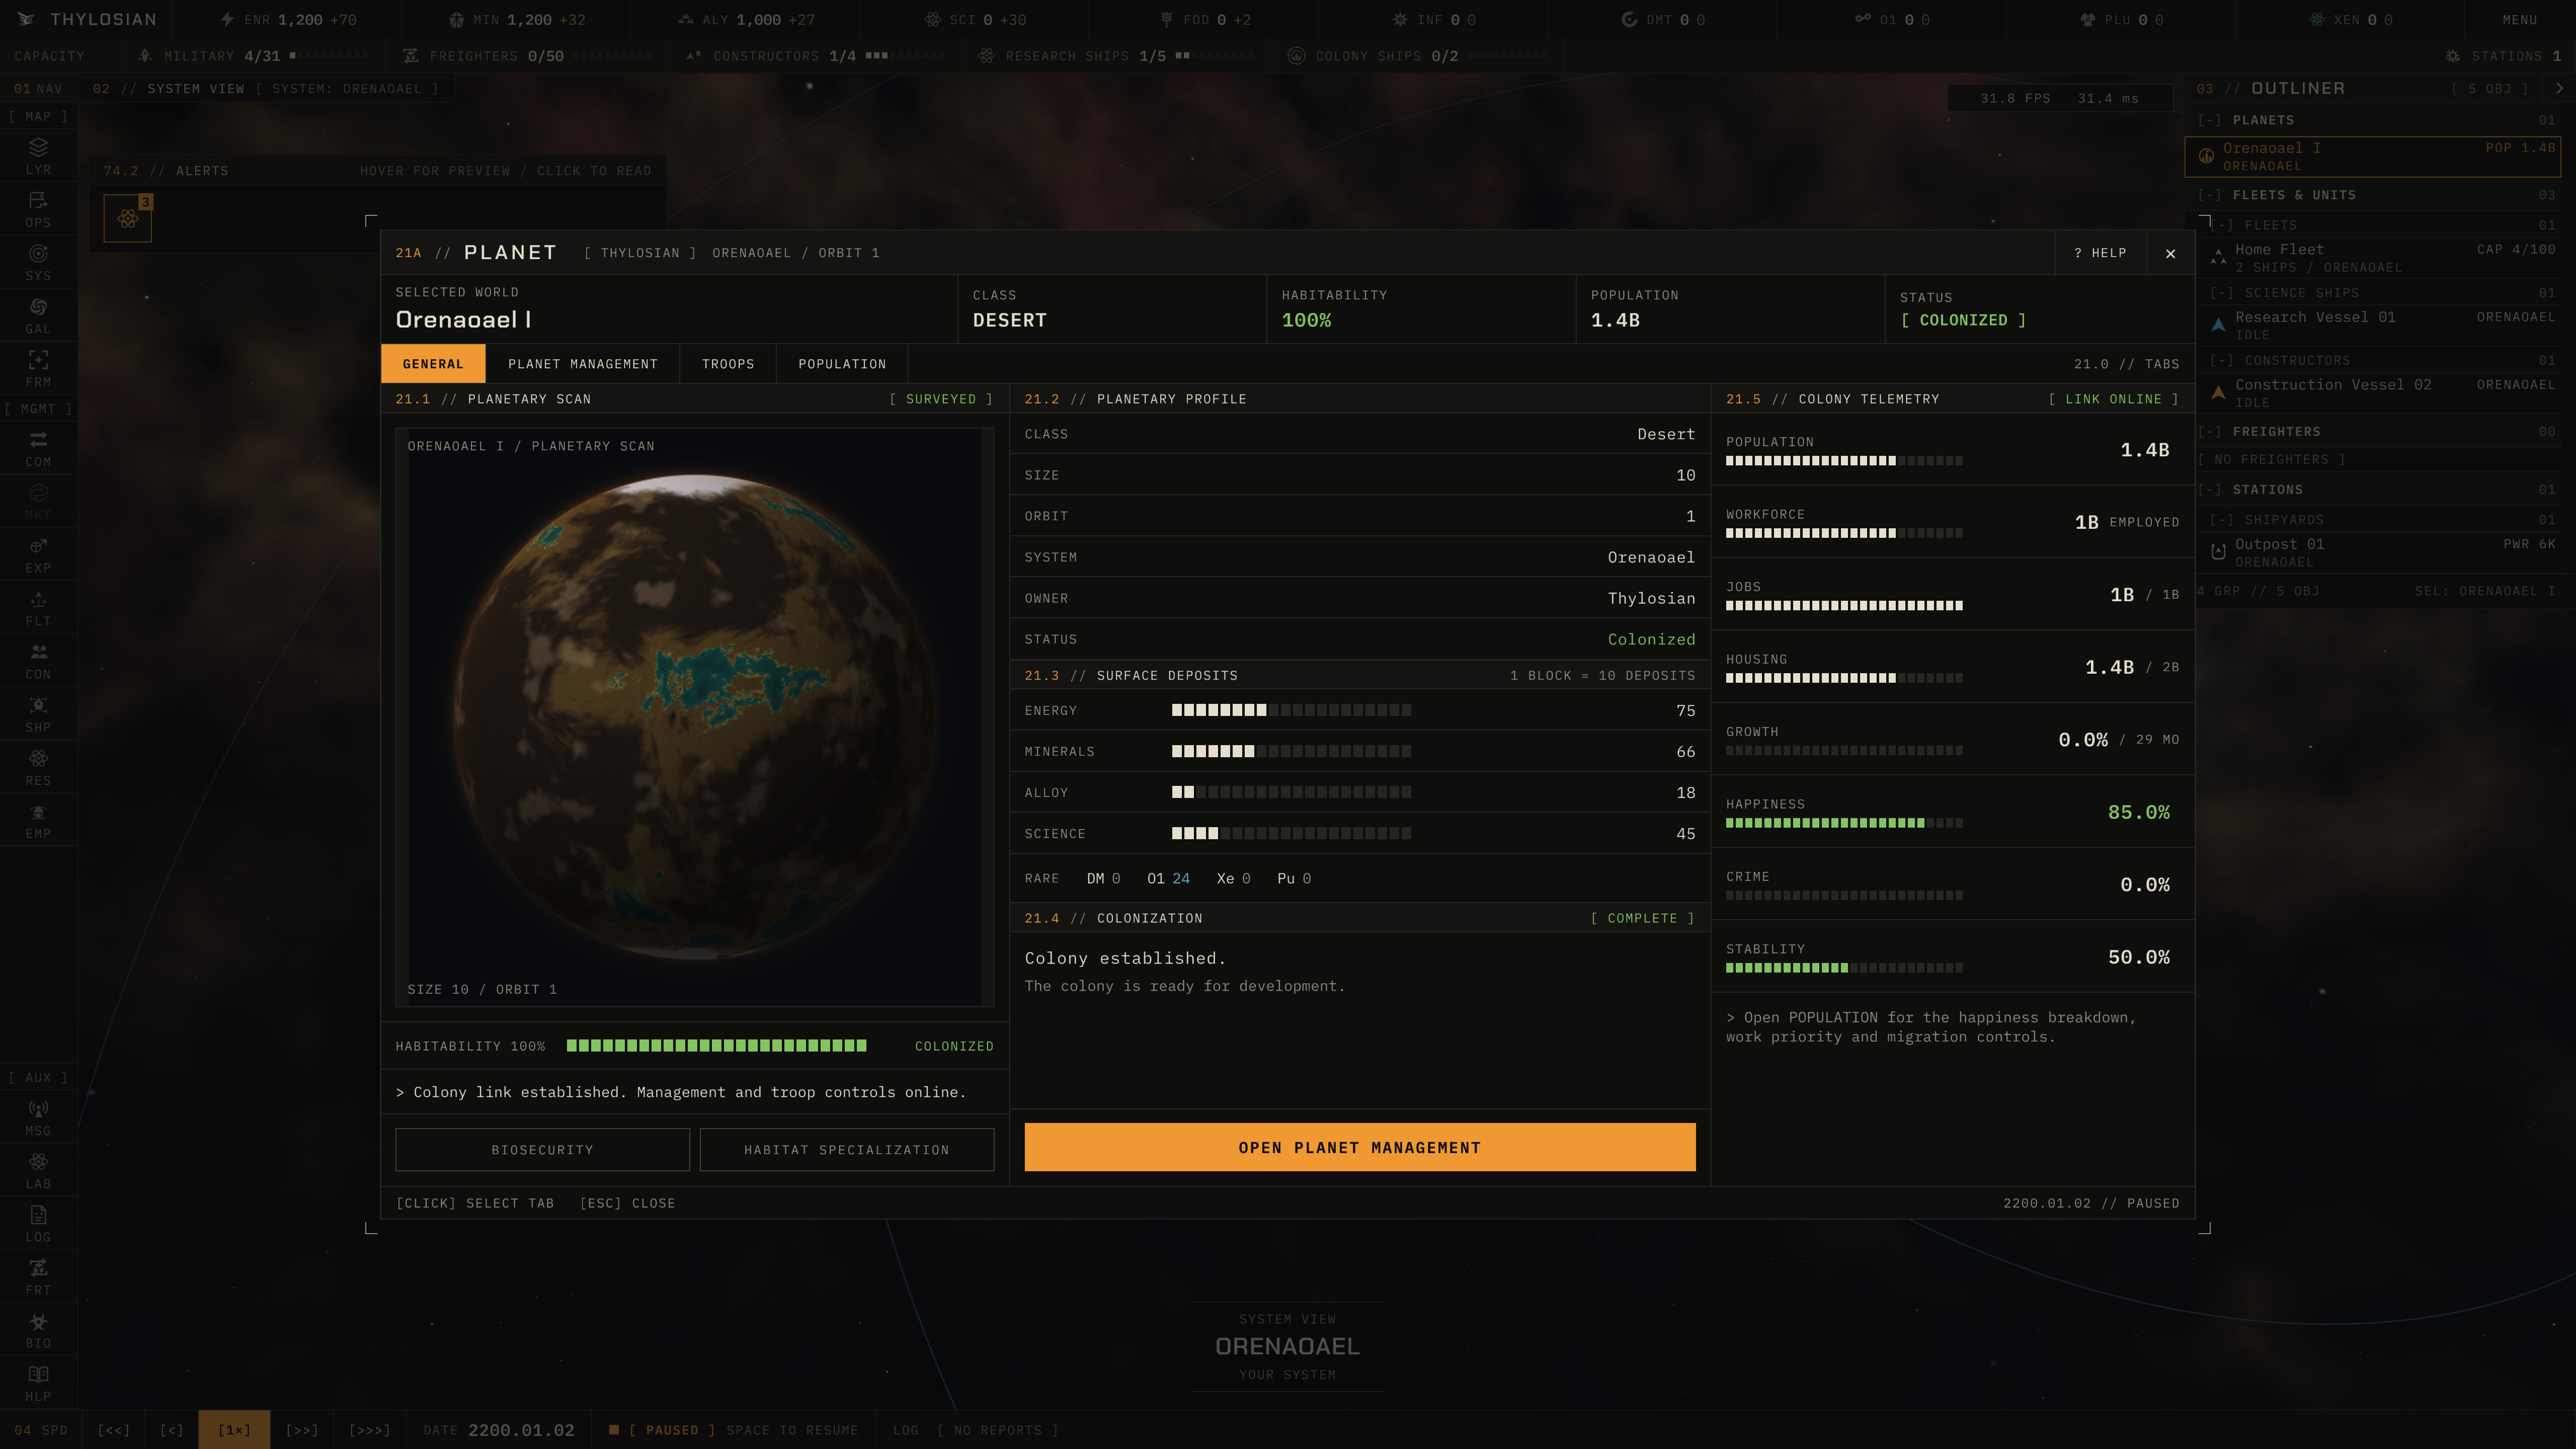Open the FRT sidebar icon
Screen dimensions: 2576x1449
38,1276
